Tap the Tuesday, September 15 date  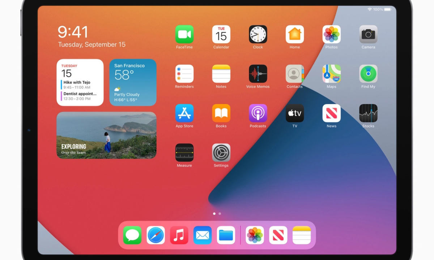click(x=92, y=45)
